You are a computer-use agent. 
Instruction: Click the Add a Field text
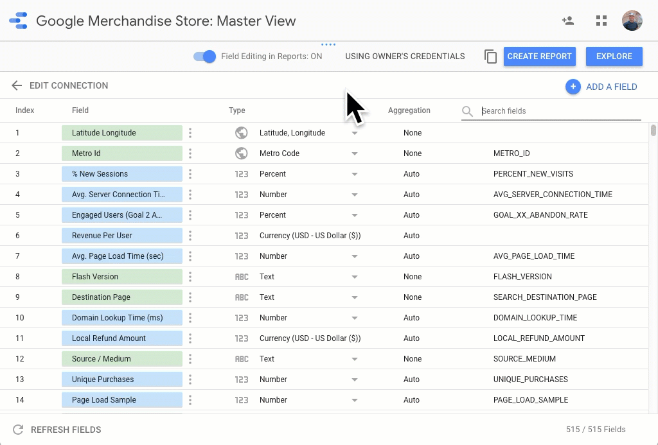[612, 87]
